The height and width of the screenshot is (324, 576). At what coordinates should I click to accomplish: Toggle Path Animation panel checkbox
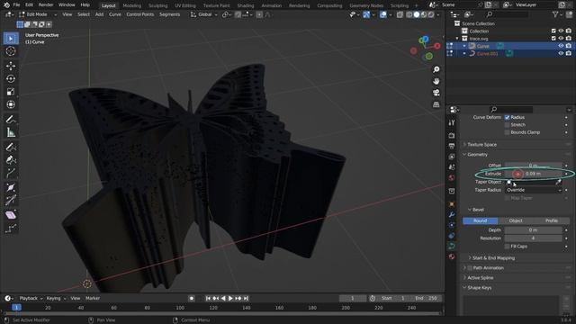[470, 268]
